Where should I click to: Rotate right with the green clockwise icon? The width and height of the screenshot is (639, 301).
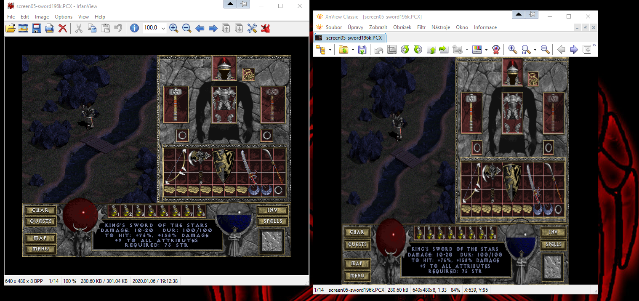pos(418,50)
